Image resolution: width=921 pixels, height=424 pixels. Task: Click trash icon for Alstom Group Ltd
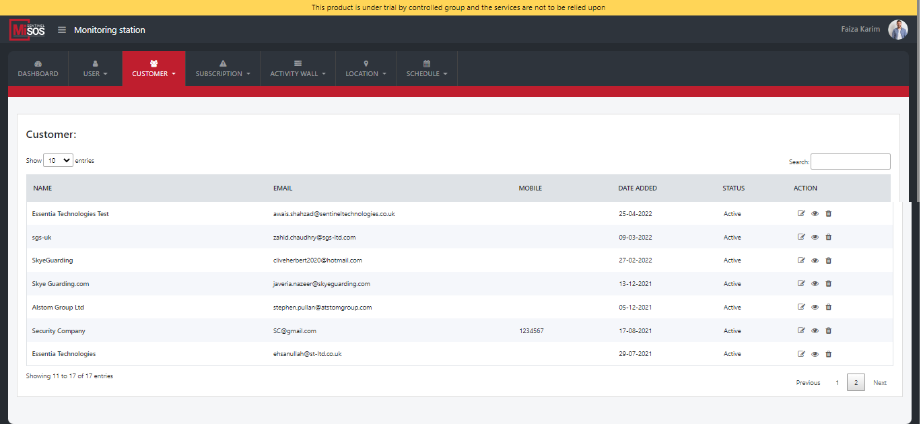tap(829, 307)
